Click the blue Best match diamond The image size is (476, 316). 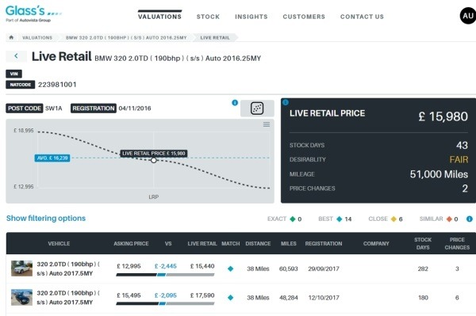340,219
